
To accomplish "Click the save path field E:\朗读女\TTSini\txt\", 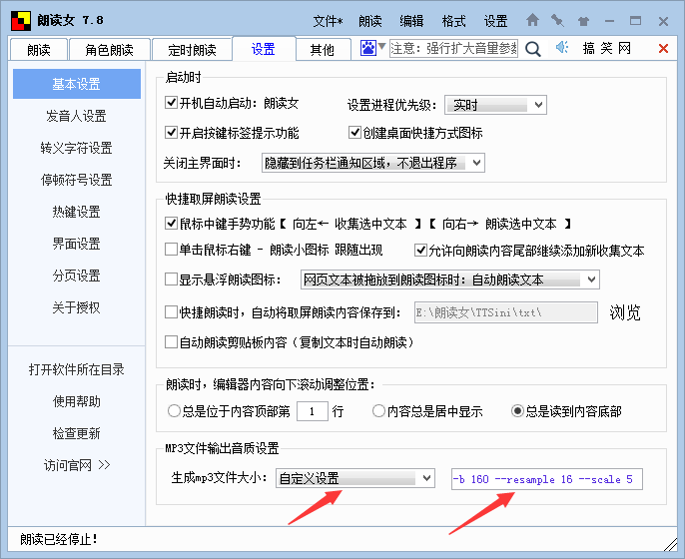I will point(506,312).
